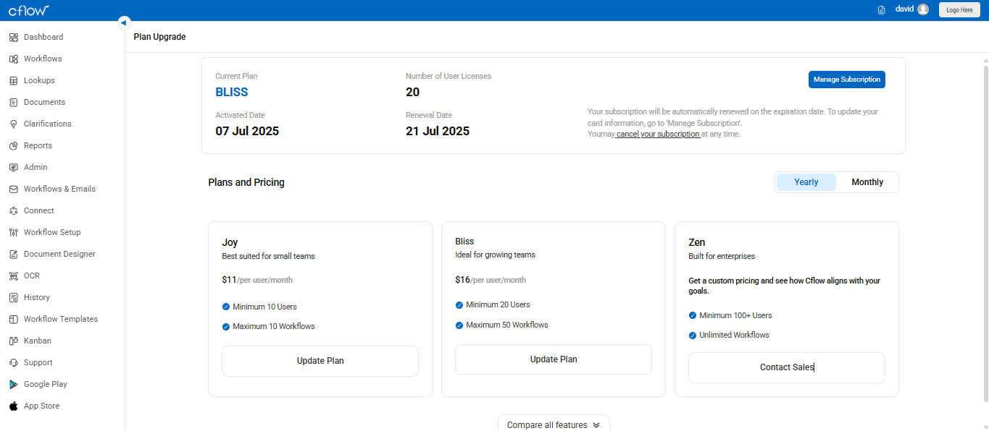Open the Dashboard sidebar icon
Image resolution: width=989 pixels, height=431 pixels.
13,37
